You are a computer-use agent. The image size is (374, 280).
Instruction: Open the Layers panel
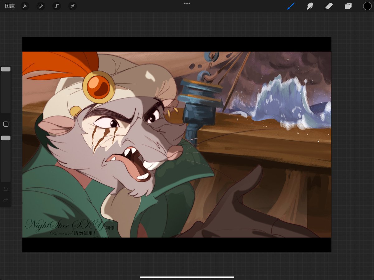point(348,6)
